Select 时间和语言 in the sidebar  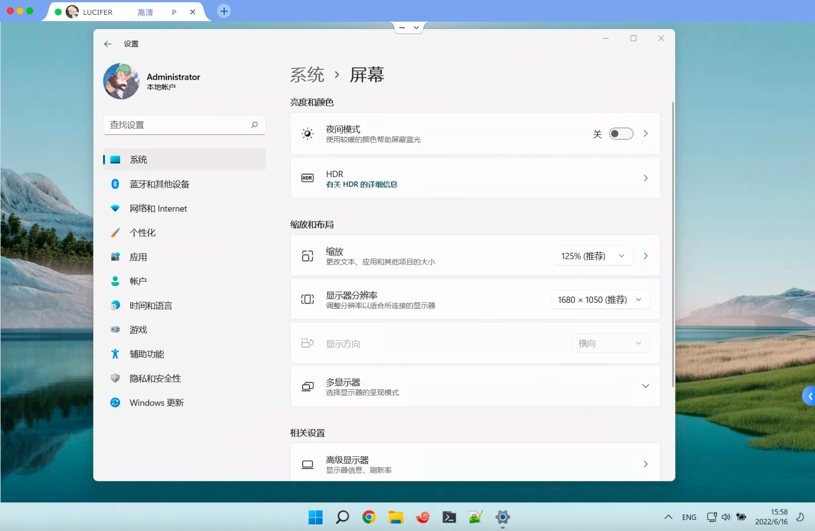coord(151,305)
